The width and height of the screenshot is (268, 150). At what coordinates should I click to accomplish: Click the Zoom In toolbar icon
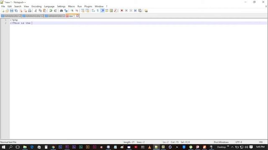[x=72, y=10]
